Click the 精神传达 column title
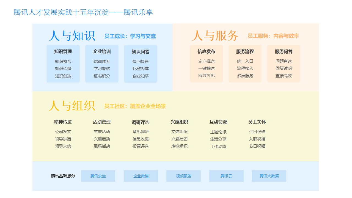Screen dimensions: 352x198 pos(63,122)
